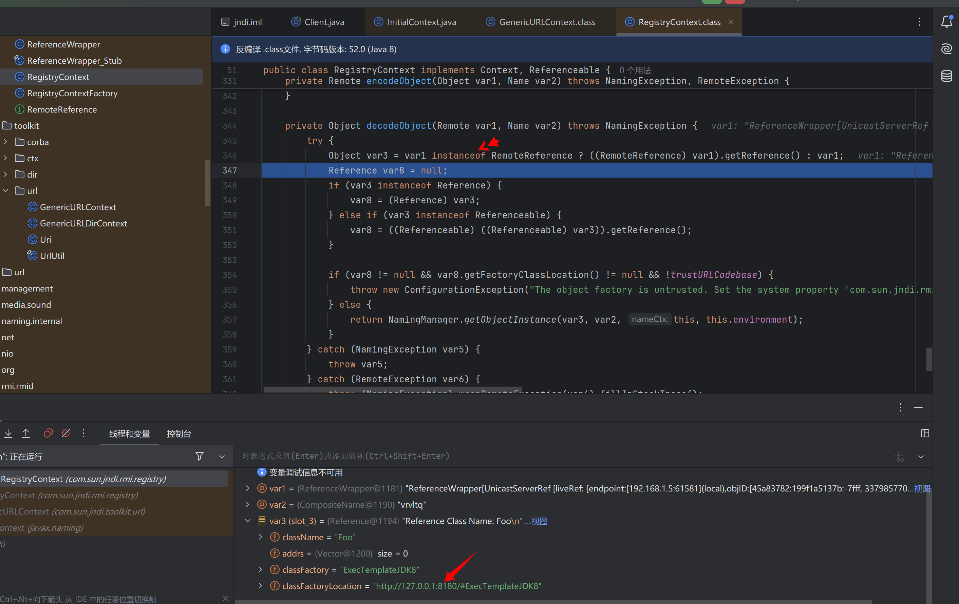Click the 视图 link on var3

coord(539,521)
